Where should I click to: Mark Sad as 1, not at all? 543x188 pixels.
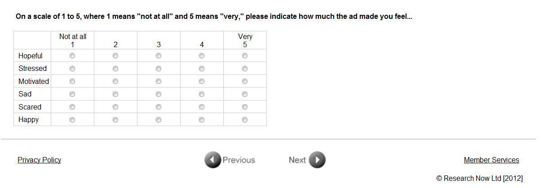72,94
